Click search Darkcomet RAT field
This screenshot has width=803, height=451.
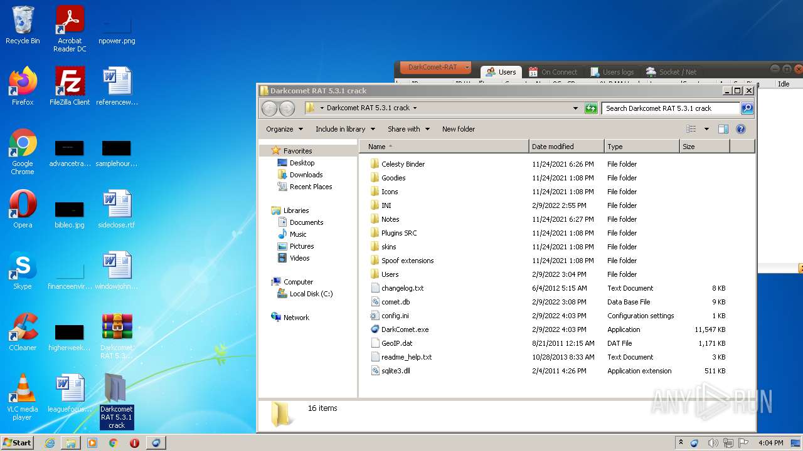click(x=671, y=108)
